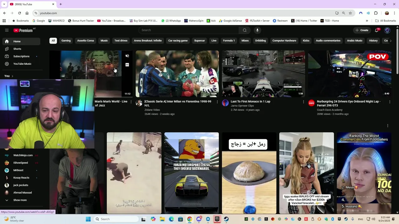Reload the page in Chrome
This screenshot has height=224, width=399.
pyautogui.click(x=19, y=13)
